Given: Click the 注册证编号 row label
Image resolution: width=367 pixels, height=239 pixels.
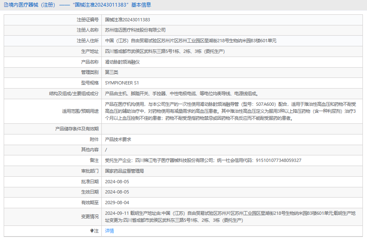Looking at the screenshot, I should point(87,19).
